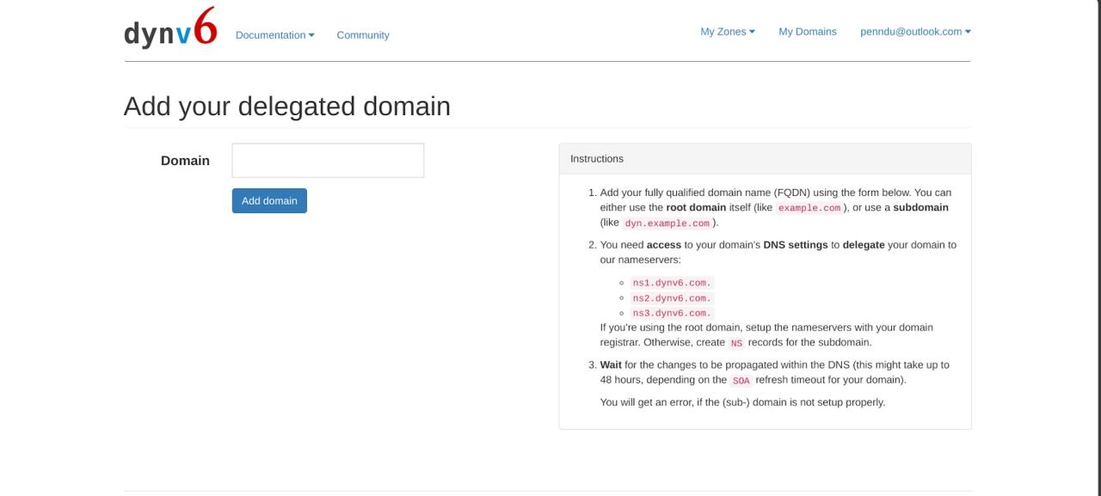The image size is (1101, 496).
Task: Open the penndu@outlook.com account menu
Action: coord(915,32)
